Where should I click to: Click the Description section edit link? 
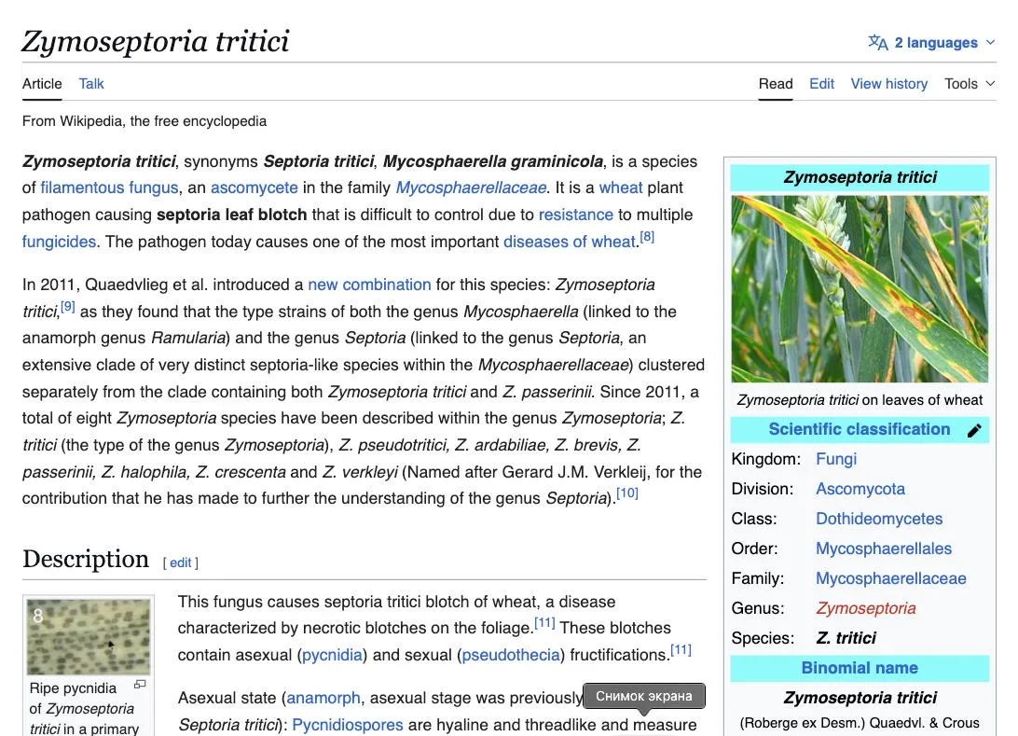point(181,562)
